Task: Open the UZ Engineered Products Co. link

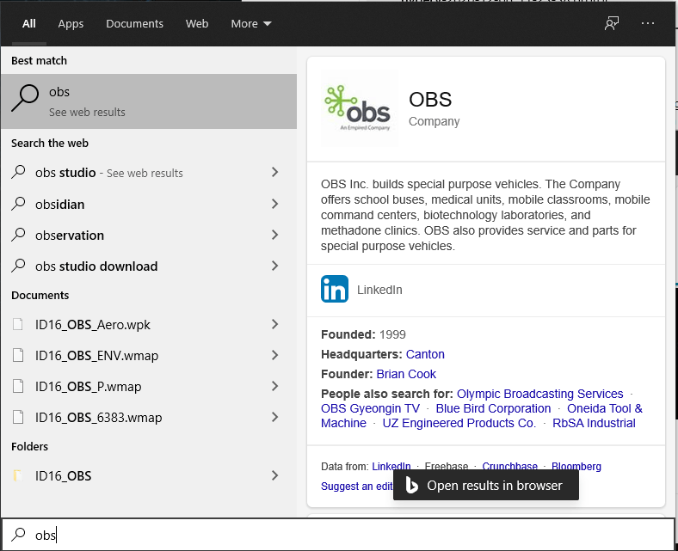Action: [x=459, y=423]
